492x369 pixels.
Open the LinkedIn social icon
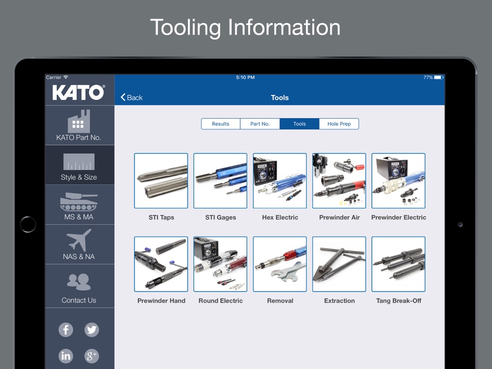[x=66, y=356]
